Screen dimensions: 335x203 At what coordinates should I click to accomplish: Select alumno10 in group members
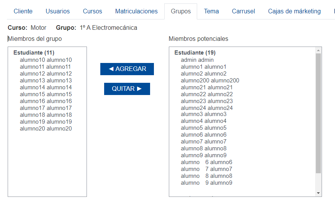pos(46,60)
